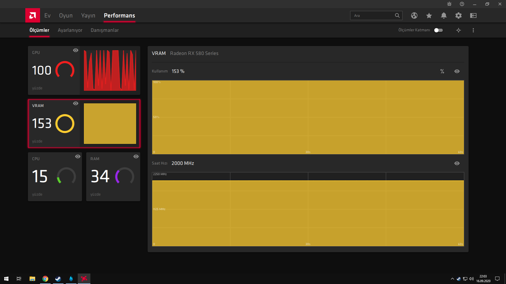Click the CPU green gauge

click(66, 176)
